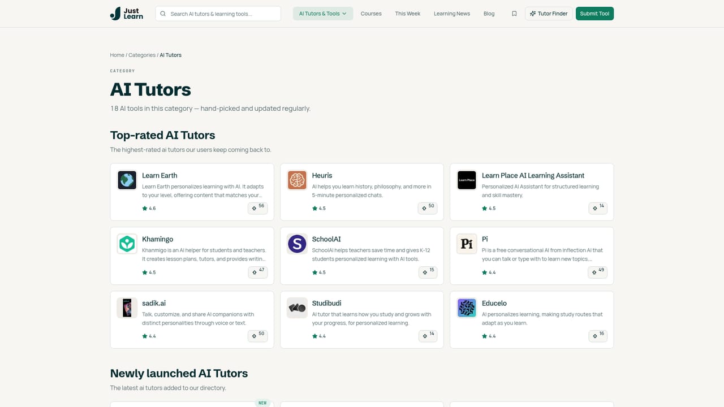Upvote Studibudi with 14 votes
Viewport: 724px width, 407px height.
pyautogui.click(x=428, y=336)
